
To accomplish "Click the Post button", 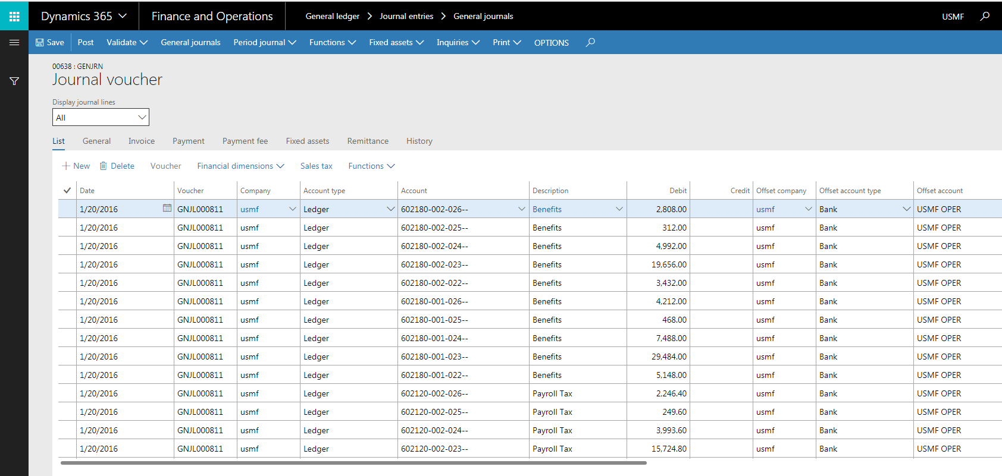I will pos(86,42).
